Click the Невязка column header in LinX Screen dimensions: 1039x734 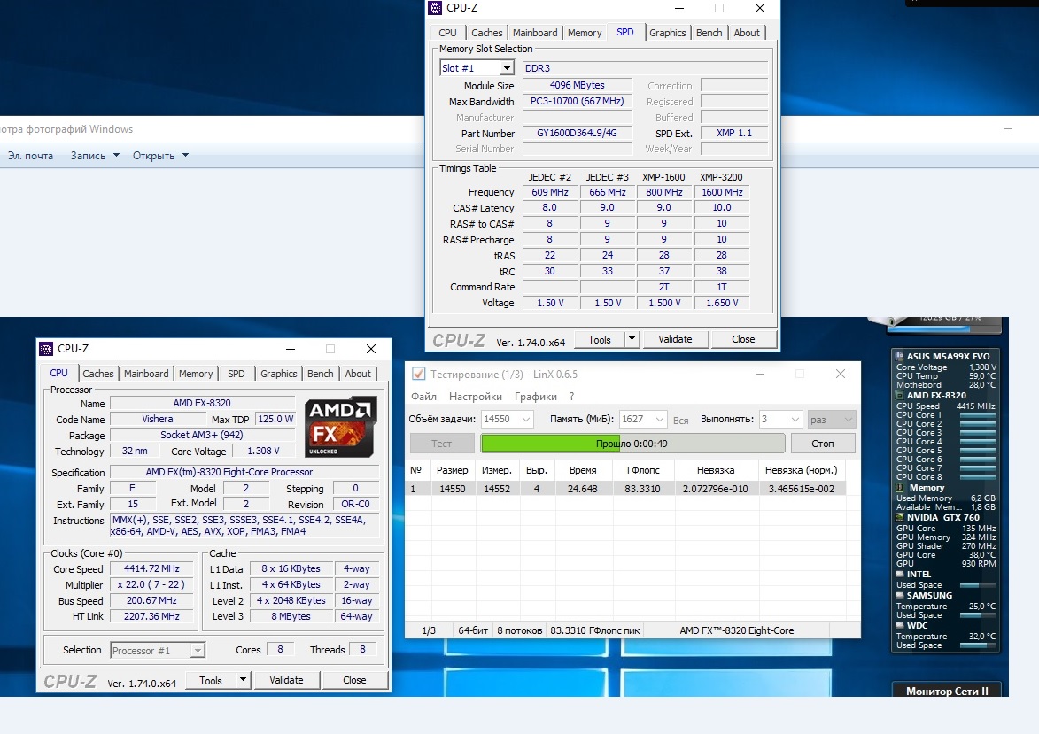[716, 469]
